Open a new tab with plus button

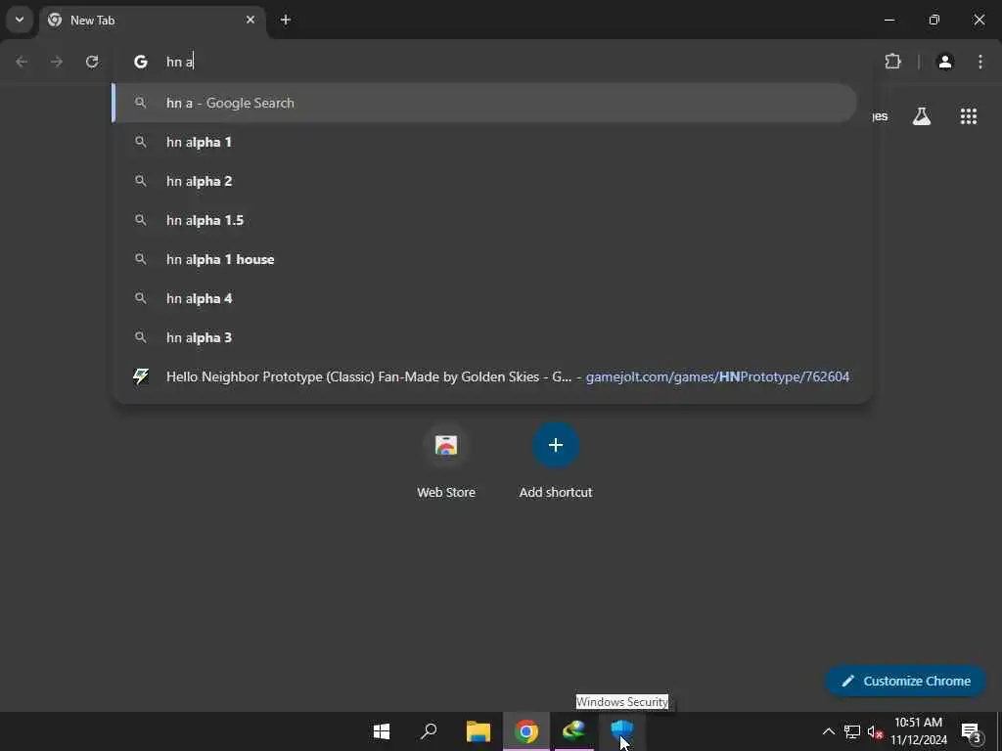(x=286, y=20)
